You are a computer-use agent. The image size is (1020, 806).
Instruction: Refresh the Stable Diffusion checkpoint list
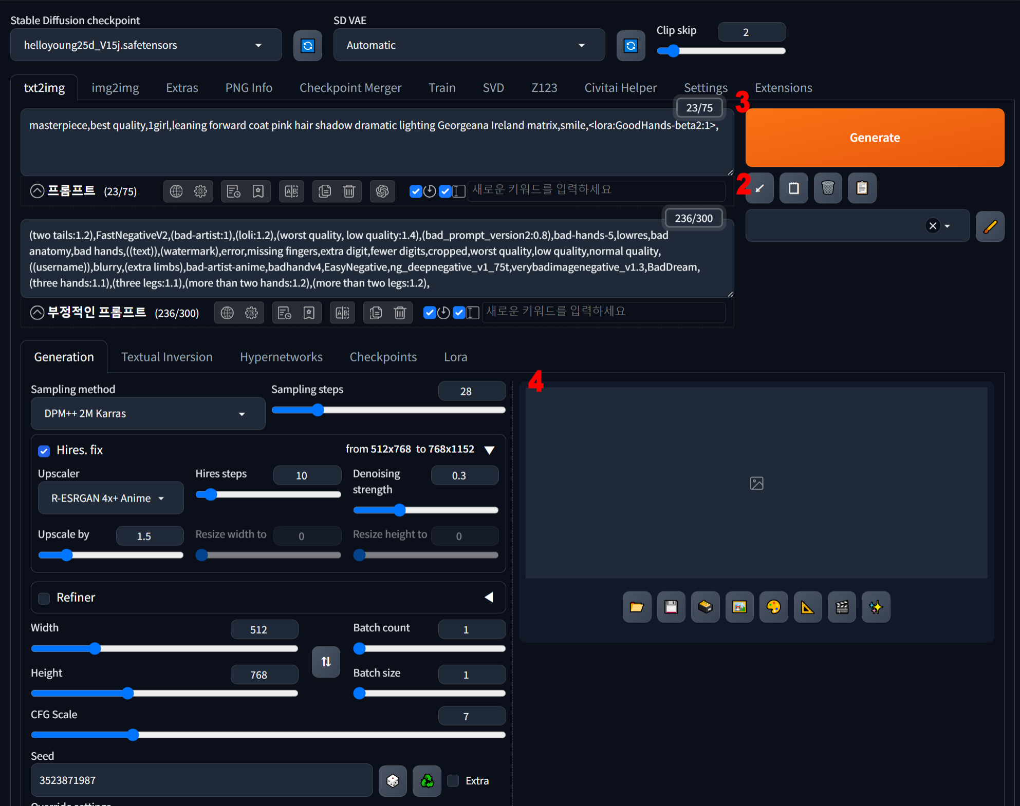(x=307, y=46)
